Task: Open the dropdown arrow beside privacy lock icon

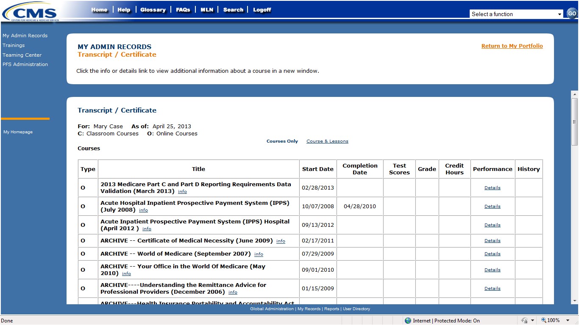Action: click(532, 321)
